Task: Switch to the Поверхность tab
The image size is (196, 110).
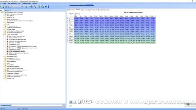Action: [71, 10]
